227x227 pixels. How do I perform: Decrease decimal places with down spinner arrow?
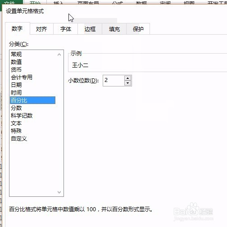127,83
